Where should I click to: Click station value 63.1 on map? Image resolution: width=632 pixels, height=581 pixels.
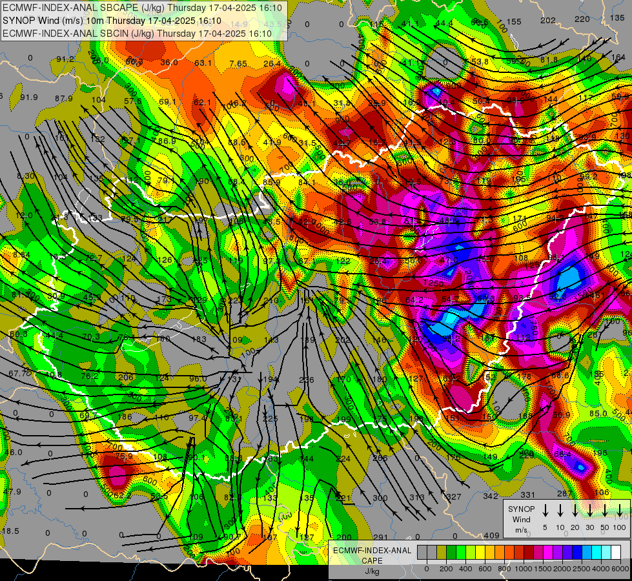(203, 63)
